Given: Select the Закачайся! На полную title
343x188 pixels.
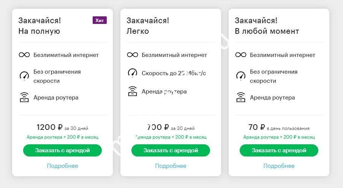Looking at the screenshot, I should pos(40,26).
